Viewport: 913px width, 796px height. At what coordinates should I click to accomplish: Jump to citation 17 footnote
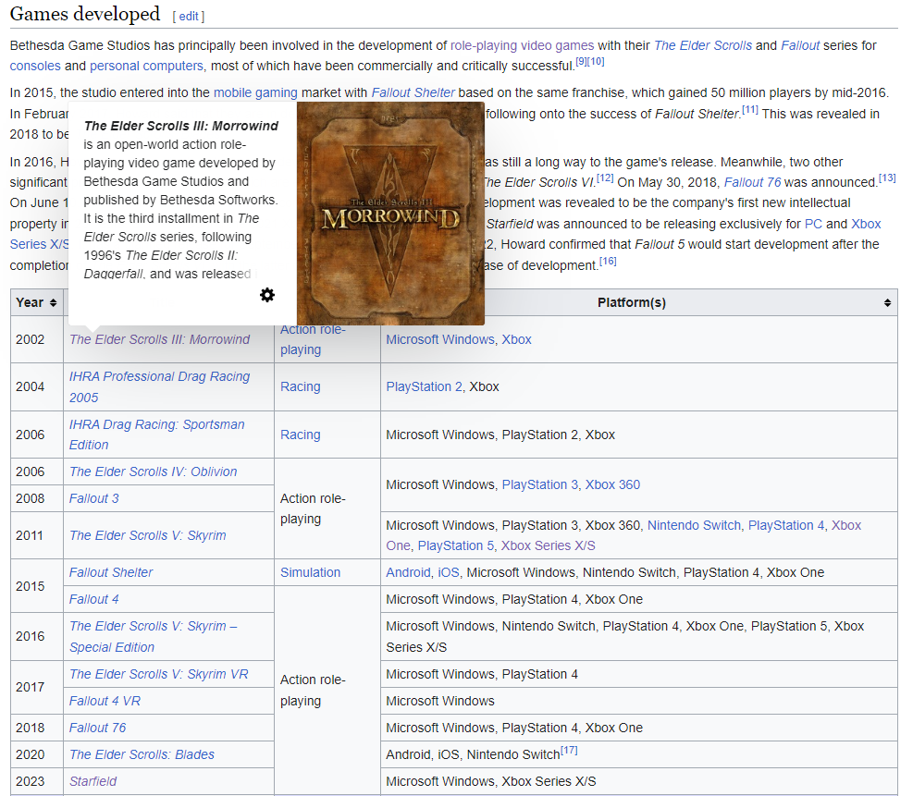coord(569,750)
